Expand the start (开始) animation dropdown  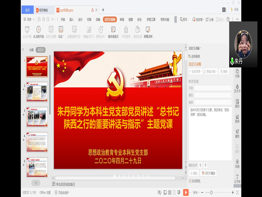(213, 88)
